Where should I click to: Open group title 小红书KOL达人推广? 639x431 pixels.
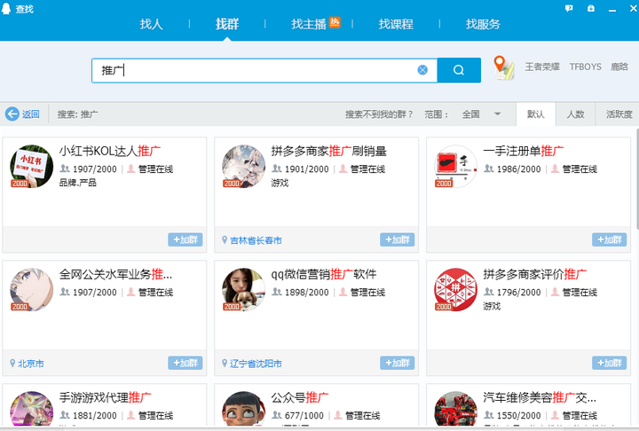pyautogui.click(x=110, y=151)
